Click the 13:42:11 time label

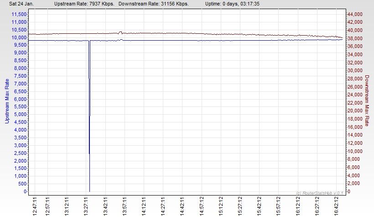click(105, 206)
